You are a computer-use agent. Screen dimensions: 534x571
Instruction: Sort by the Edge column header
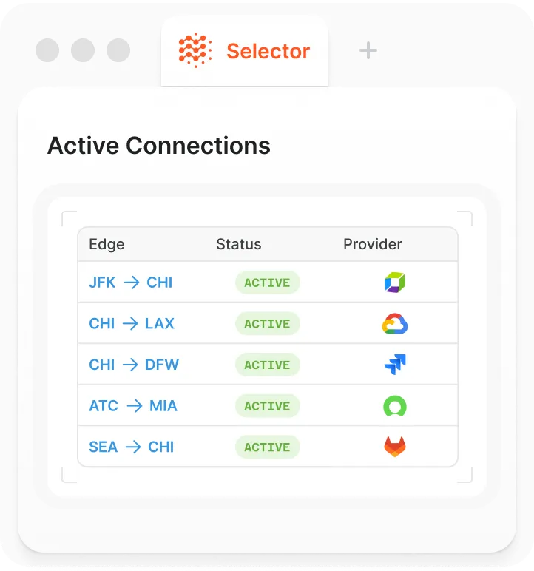[x=107, y=244]
